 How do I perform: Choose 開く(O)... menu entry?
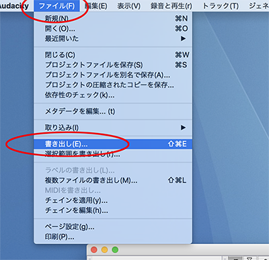(113, 28)
